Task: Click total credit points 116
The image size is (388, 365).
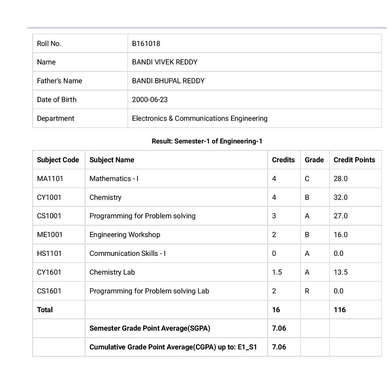Action: 339,310
